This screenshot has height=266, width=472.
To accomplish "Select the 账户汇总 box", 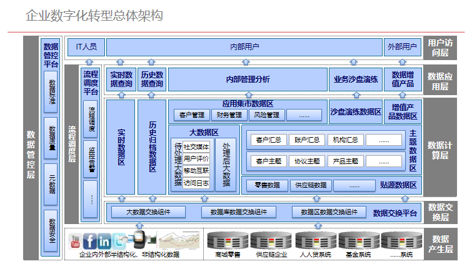I will [307, 140].
